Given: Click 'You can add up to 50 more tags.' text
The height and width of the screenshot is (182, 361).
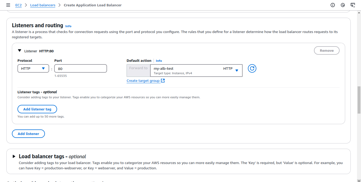Looking at the screenshot, I should [41, 116].
